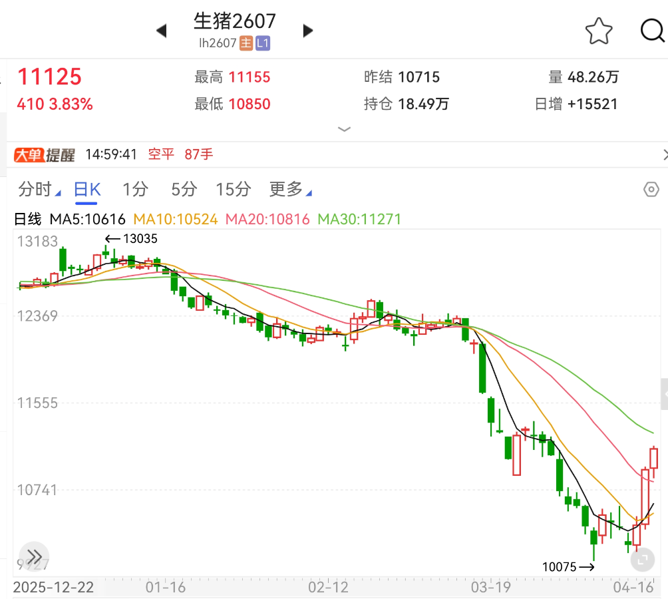Open search with magnifier icon

pyautogui.click(x=653, y=31)
